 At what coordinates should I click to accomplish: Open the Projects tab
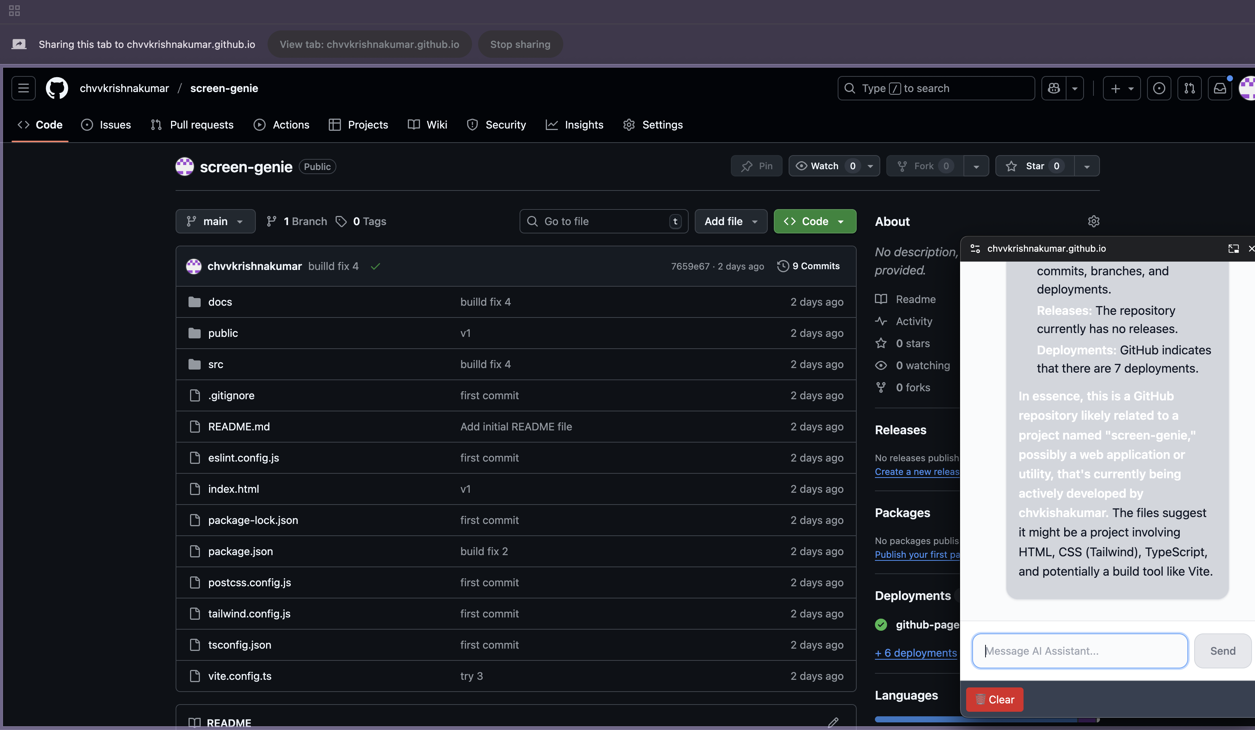[x=358, y=125]
